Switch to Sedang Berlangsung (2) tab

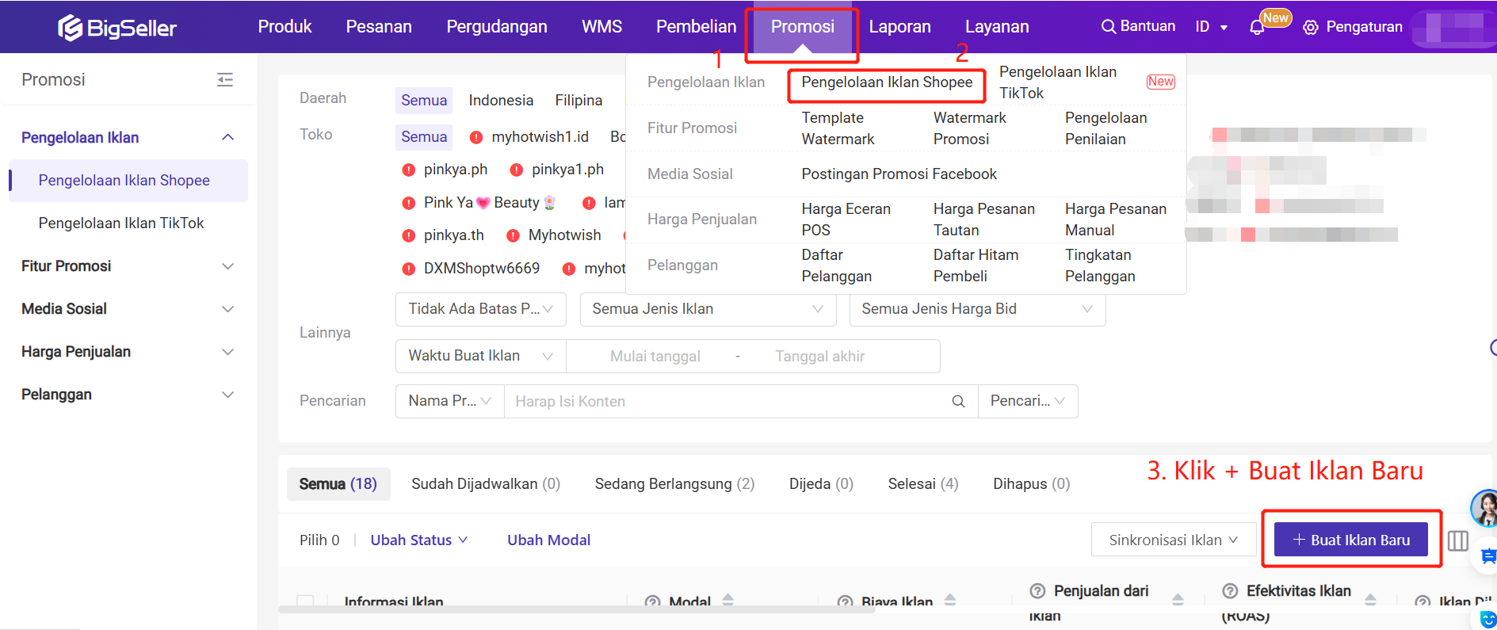(x=674, y=483)
